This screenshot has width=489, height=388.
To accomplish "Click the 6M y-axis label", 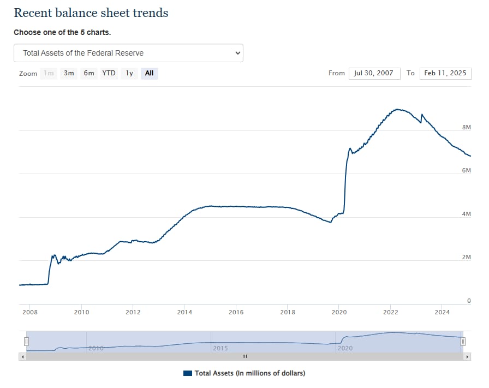I will [467, 170].
